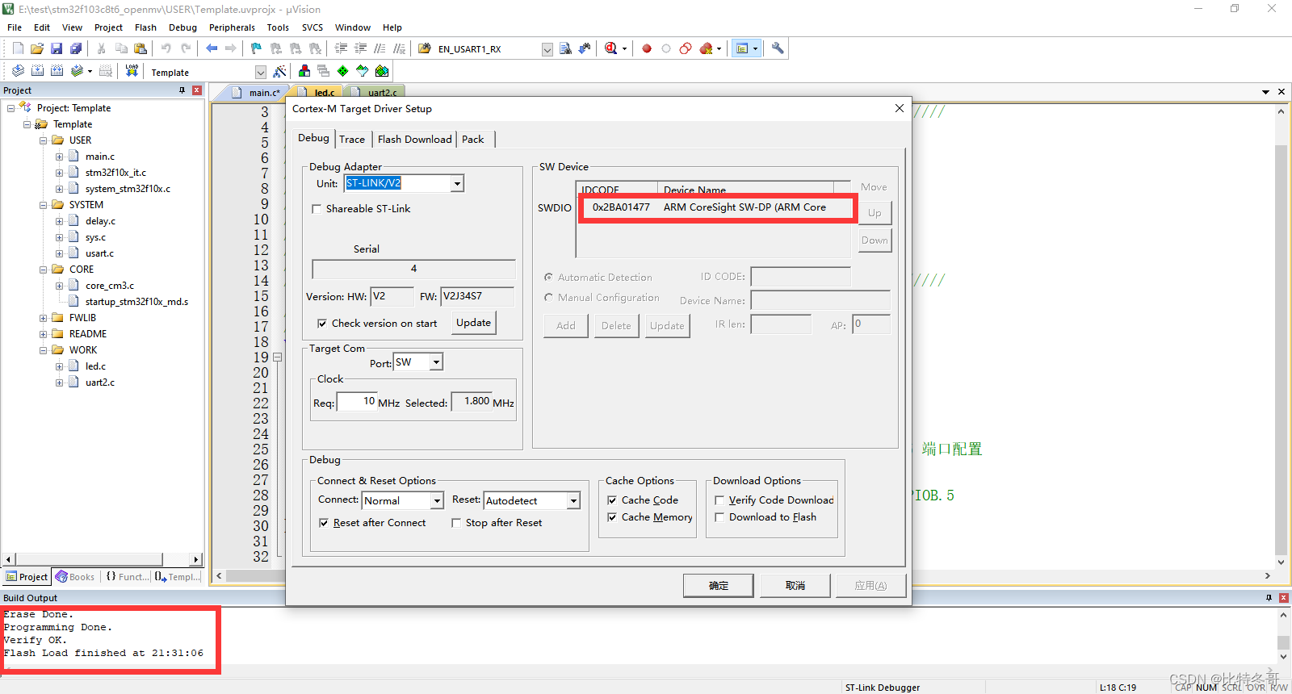Click the editor vertical scrollbar thumb
The width and height of the screenshot is (1292, 694).
tap(1281, 349)
